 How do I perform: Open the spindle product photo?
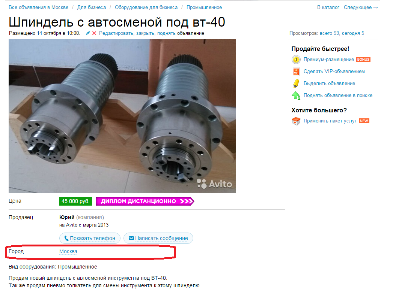tap(122, 116)
